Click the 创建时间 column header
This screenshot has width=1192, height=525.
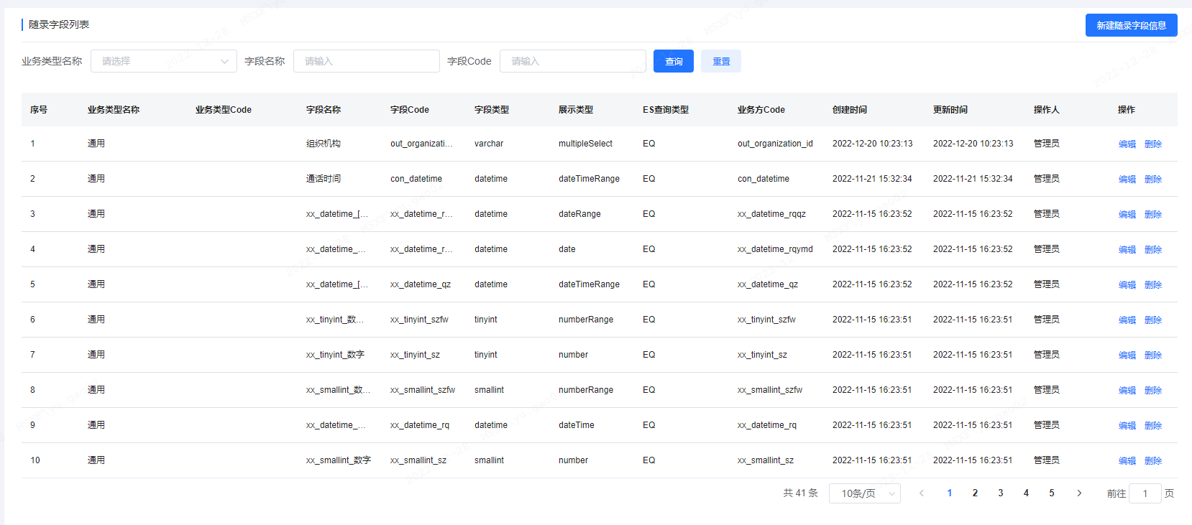click(x=850, y=110)
